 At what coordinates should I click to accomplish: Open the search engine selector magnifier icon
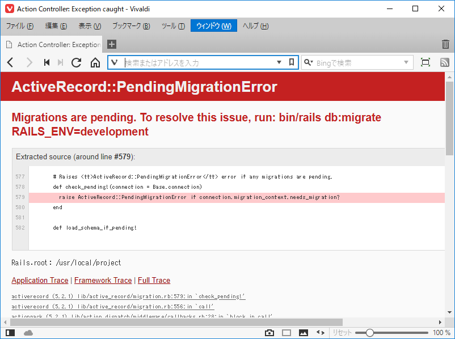(x=308, y=62)
